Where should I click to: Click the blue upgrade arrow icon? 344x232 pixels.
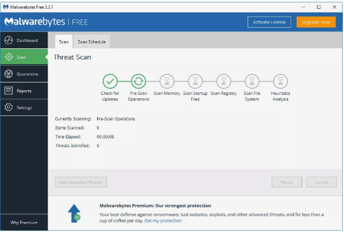74,213
